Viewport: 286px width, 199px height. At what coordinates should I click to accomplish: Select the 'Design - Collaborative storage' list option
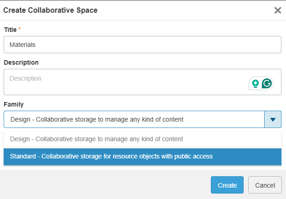tap(97, 139)
